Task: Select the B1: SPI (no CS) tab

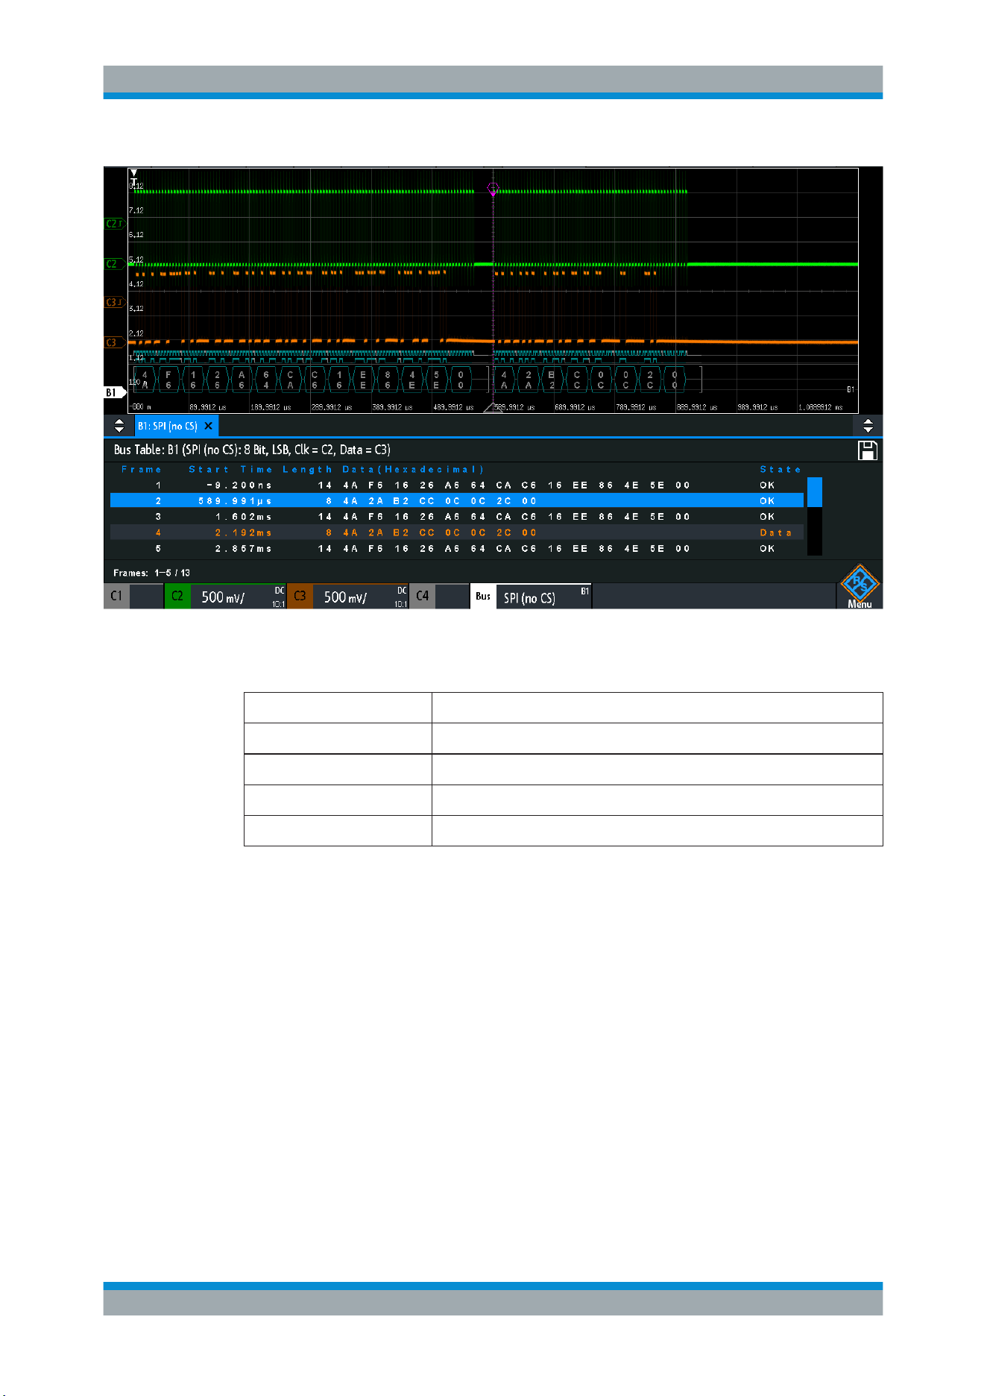Action: coord(168,426)
